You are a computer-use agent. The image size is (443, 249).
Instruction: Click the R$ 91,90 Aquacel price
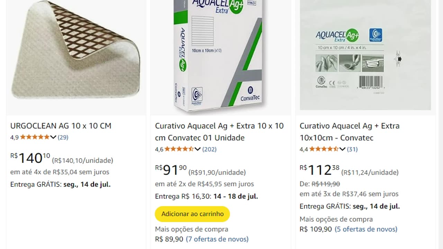171,170
